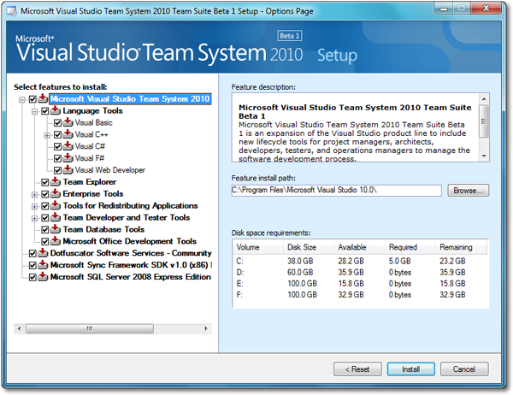Screen dimensions: 513x395
Task: Click the install icon beside Team Database Tools
Action: 56,229
